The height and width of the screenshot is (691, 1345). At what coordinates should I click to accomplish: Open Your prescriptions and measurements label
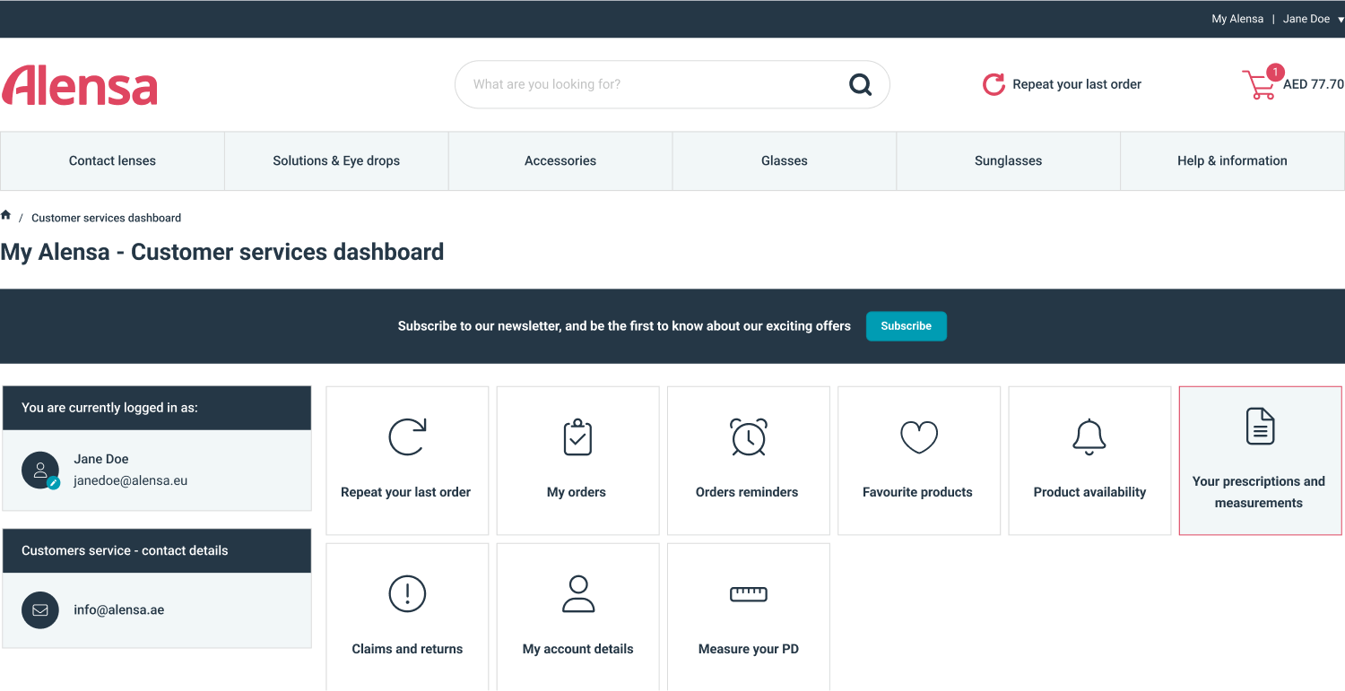(x=1259, y=492)
